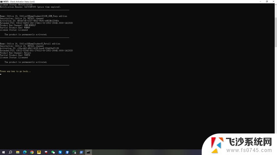The width and height of the screenshot is (277, 155).
Task: Click Office 16 'permanently activated' message
Action: (26, 62)
